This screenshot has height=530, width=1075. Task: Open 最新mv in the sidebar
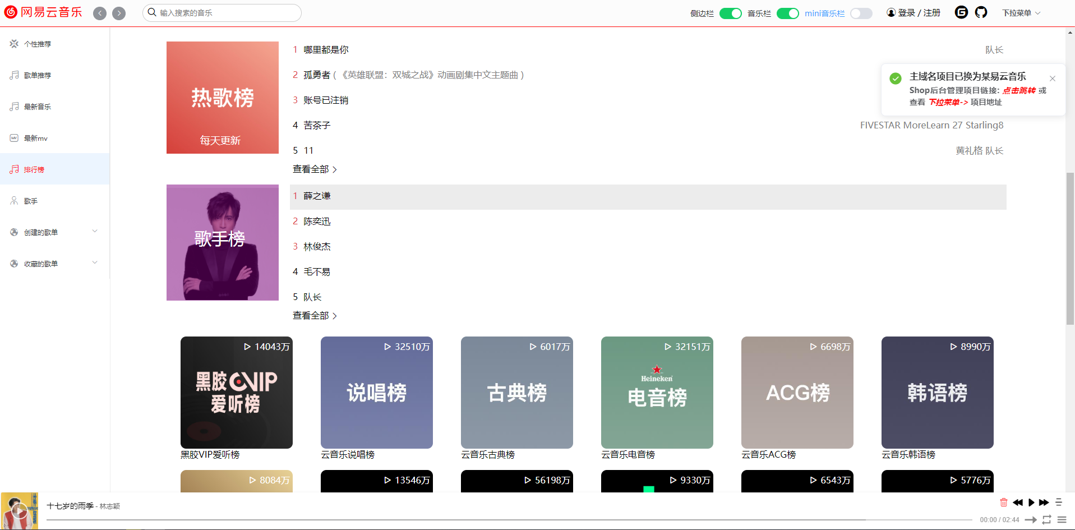tap(55, 138)
